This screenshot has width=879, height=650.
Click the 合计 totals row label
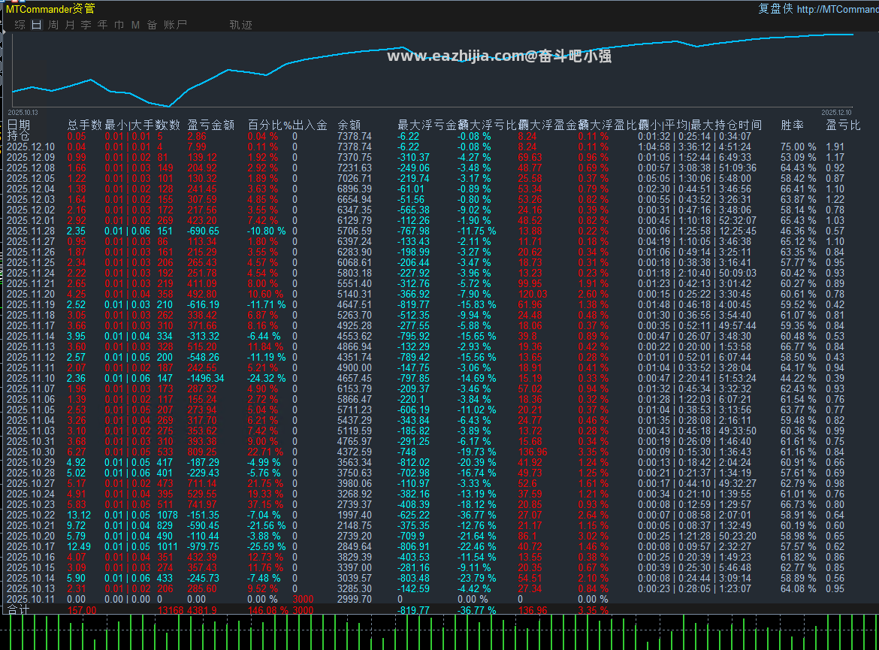(19, 609)
